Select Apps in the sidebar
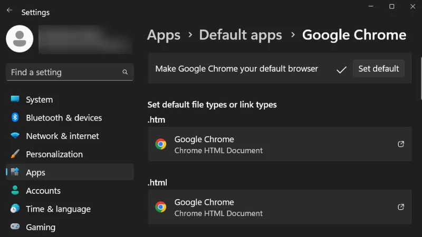 coord(70,172)
